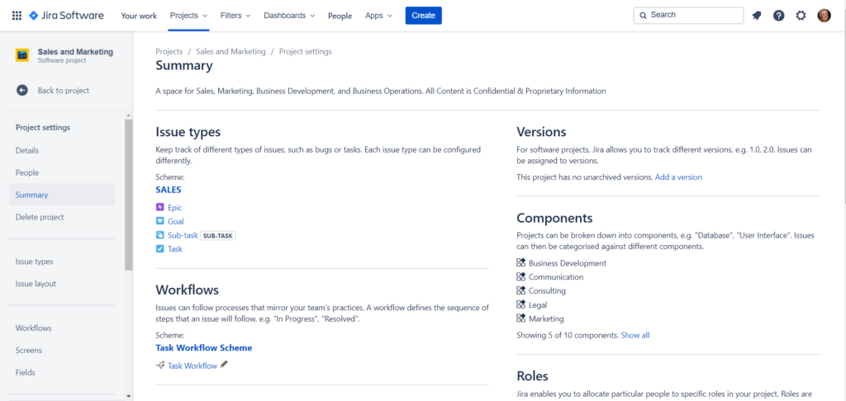Click the Consulting component text

click(547, 290)
